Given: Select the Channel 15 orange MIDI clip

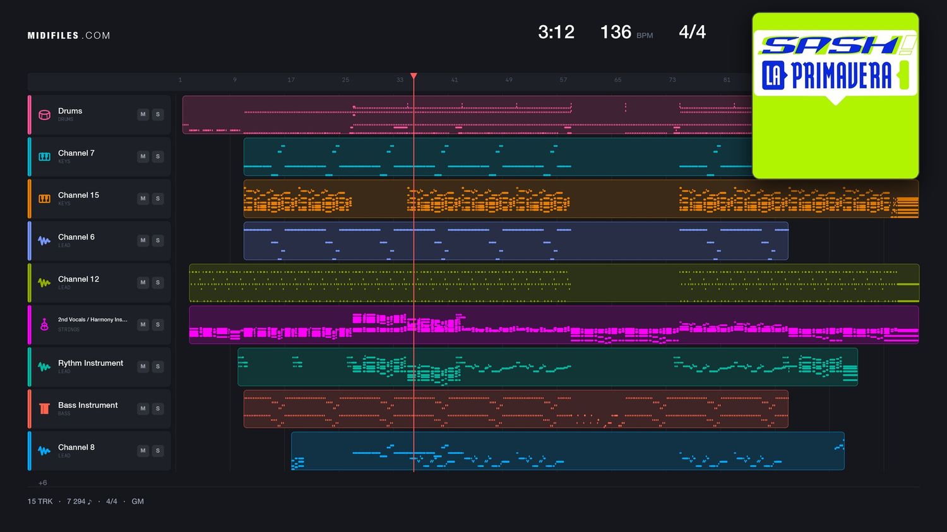Looking at the screenshot, I should [581, 199].
